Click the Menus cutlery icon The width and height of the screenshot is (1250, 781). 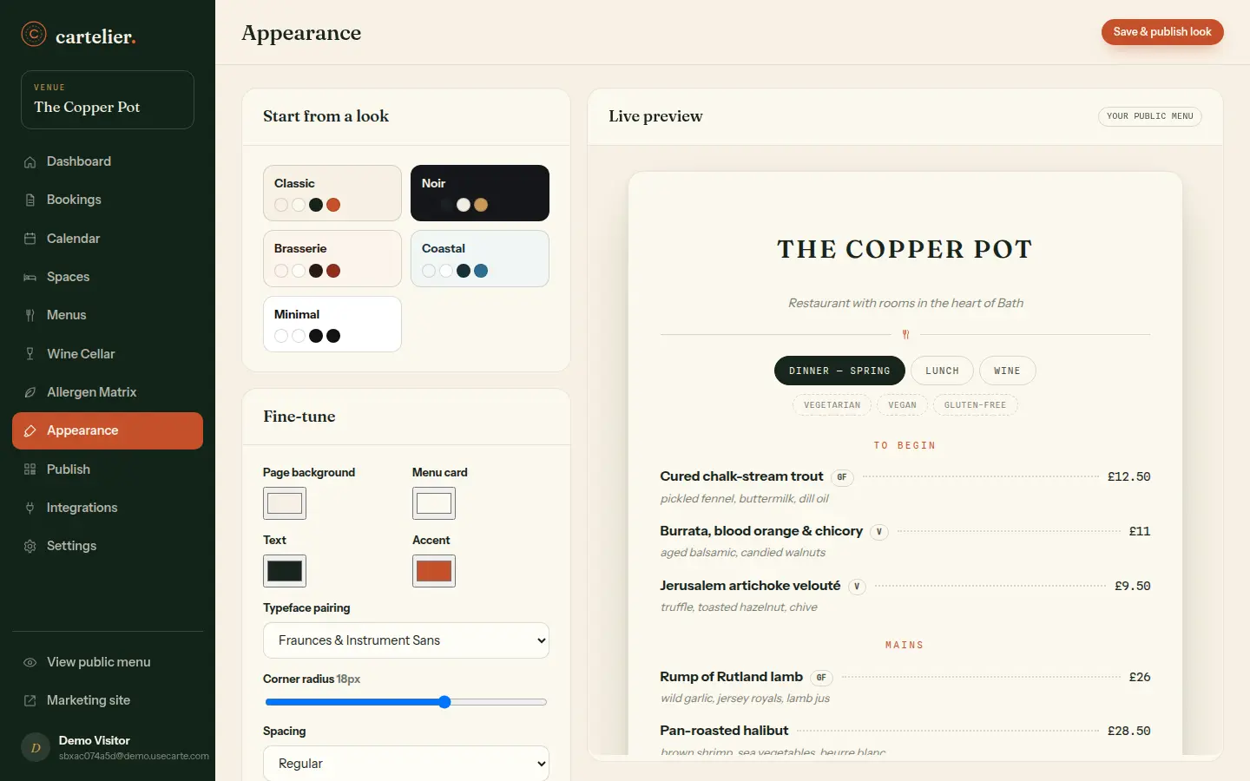click(x=30, y=316)
